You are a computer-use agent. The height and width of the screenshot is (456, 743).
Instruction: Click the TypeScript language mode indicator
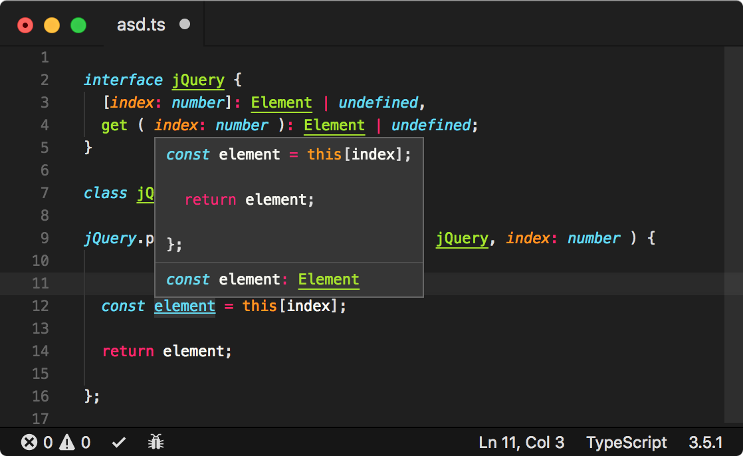(x=626, y=442)
